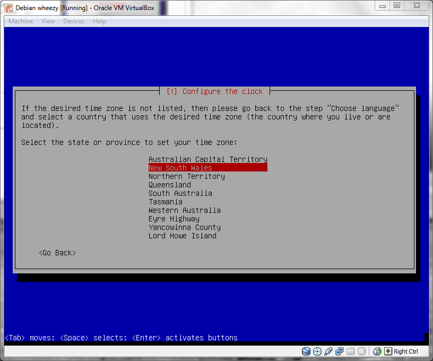Close the VirtualBox window
Image resolution: width=433 pixels, height=361 pixels.
[x=417, y=6]
